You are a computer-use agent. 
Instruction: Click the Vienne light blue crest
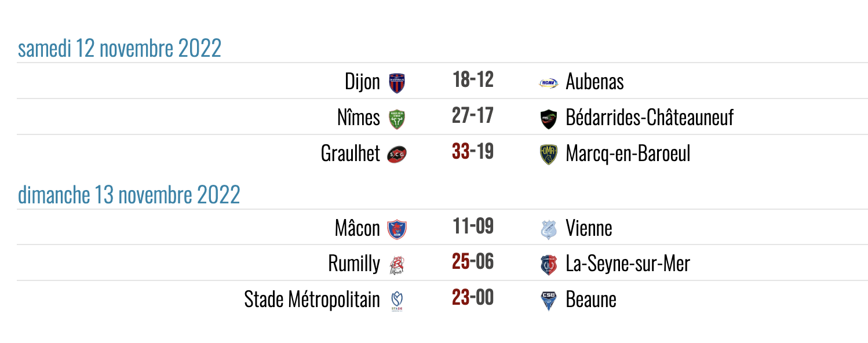[x=548, y=229]
